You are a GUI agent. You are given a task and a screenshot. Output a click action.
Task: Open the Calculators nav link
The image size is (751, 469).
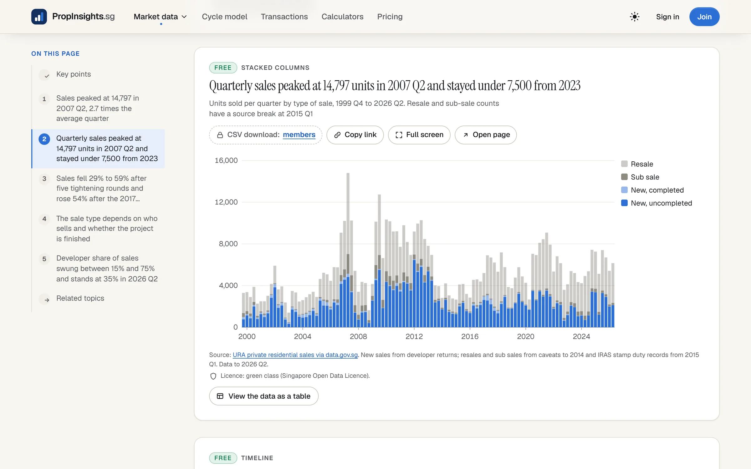[342, 17]
